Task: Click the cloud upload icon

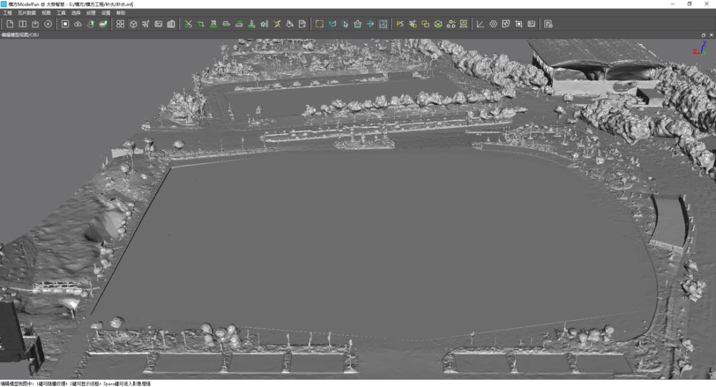Action: click(78, 24)
